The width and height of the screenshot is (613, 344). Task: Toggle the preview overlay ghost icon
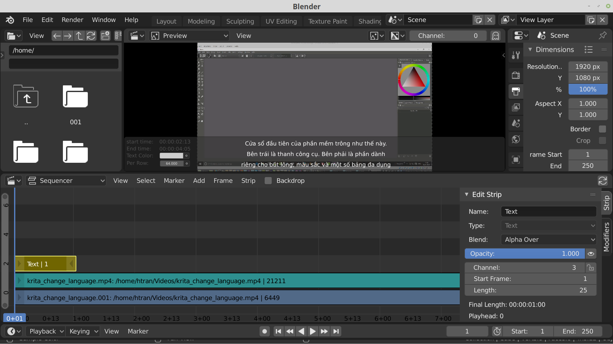[496, 36]
